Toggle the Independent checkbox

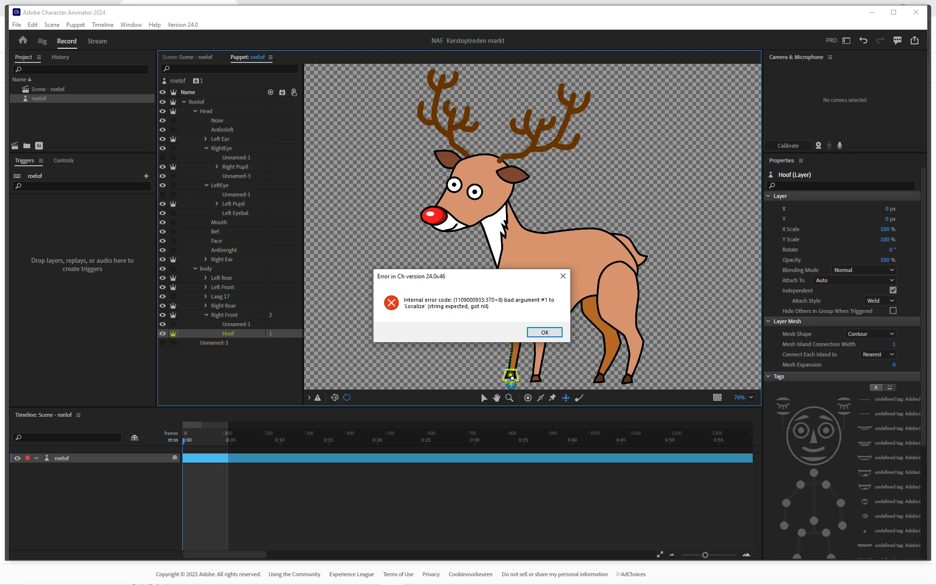click(x=893, y=291)
